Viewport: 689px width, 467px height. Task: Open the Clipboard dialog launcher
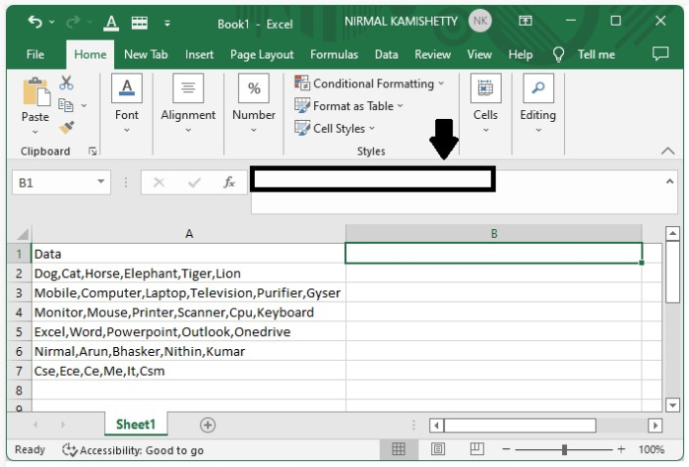pos(93,151)
